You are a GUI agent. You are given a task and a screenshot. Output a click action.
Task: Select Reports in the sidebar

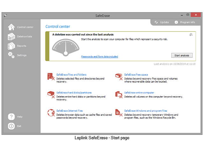pos(22,46)
